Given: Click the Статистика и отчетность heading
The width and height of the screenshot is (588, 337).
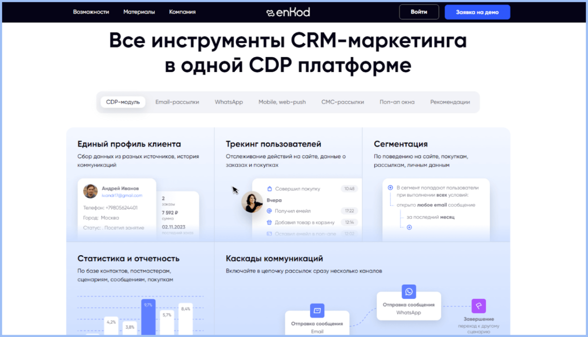Looking at the screenshot, I should [128, 259].
